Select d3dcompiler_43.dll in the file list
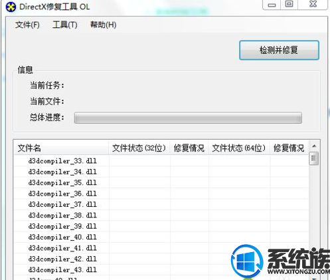 click(62, 270)
